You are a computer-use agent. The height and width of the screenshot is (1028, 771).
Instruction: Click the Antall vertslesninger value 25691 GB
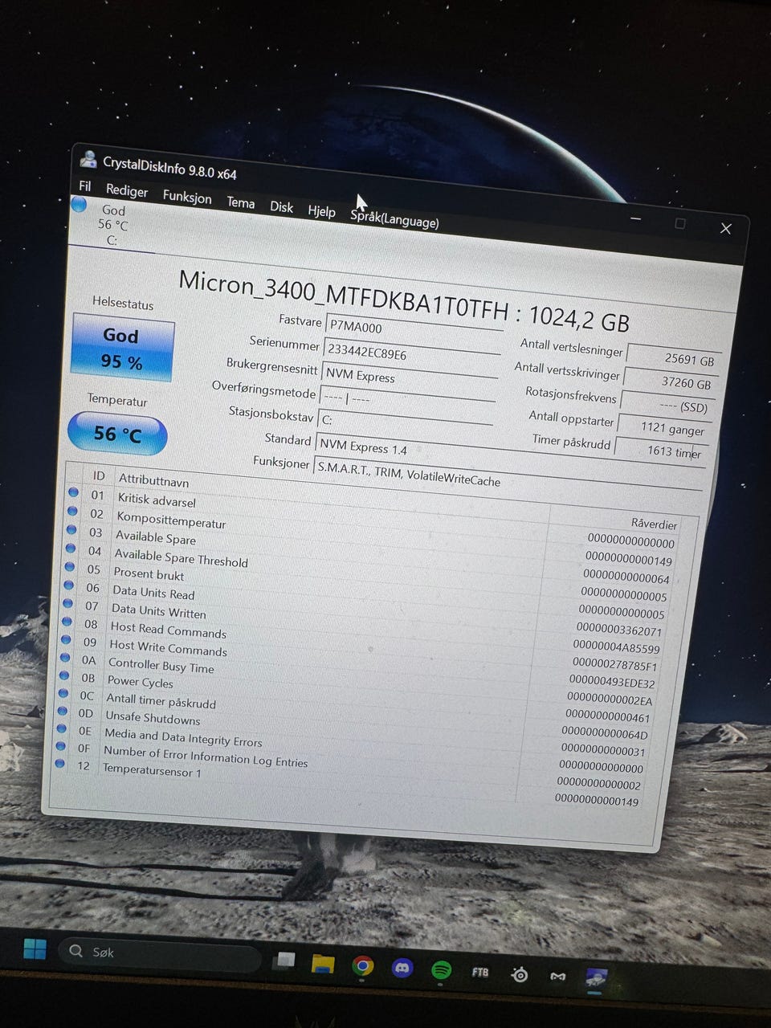coord(673,357)
